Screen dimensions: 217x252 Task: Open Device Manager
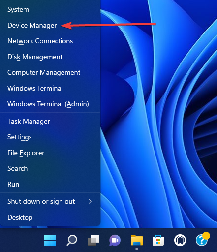pyautogui.click(x=50, y=25)
